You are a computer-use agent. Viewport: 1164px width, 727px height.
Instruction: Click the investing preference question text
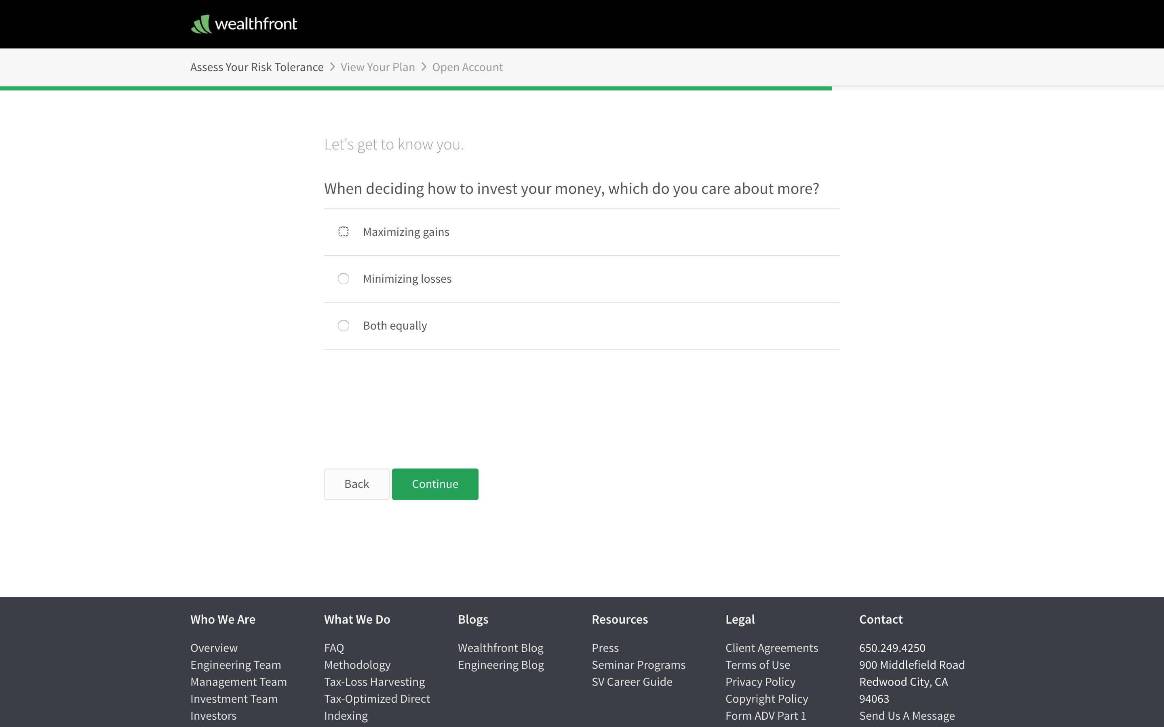point(571,189)
